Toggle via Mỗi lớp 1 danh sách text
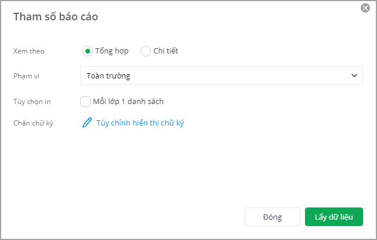Viewport: 377px width, 240px height. [x=128, y=101]
